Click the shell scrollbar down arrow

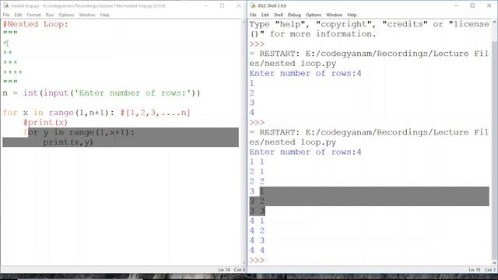(495, 263)
